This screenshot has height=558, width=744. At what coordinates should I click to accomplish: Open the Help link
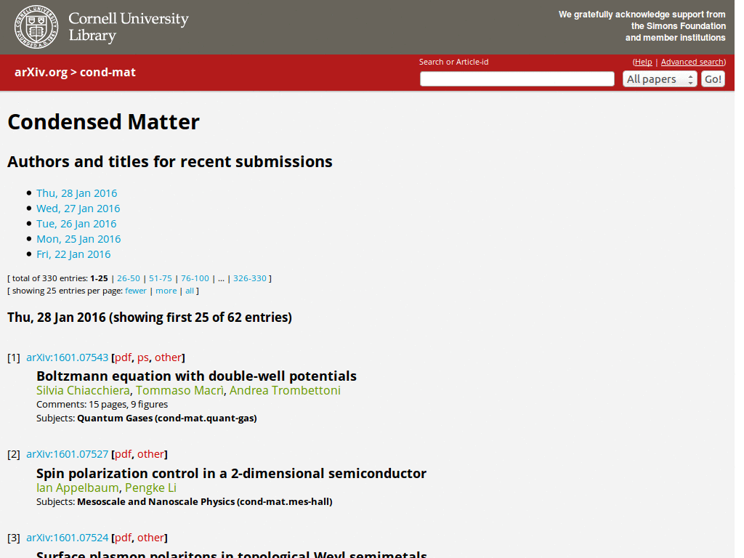point(643,62)
